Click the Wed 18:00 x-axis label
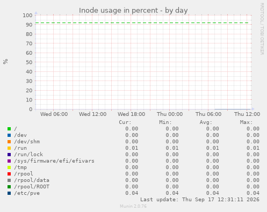The height and width of the screenshot is (212, 267). click(x=131, y=114)
